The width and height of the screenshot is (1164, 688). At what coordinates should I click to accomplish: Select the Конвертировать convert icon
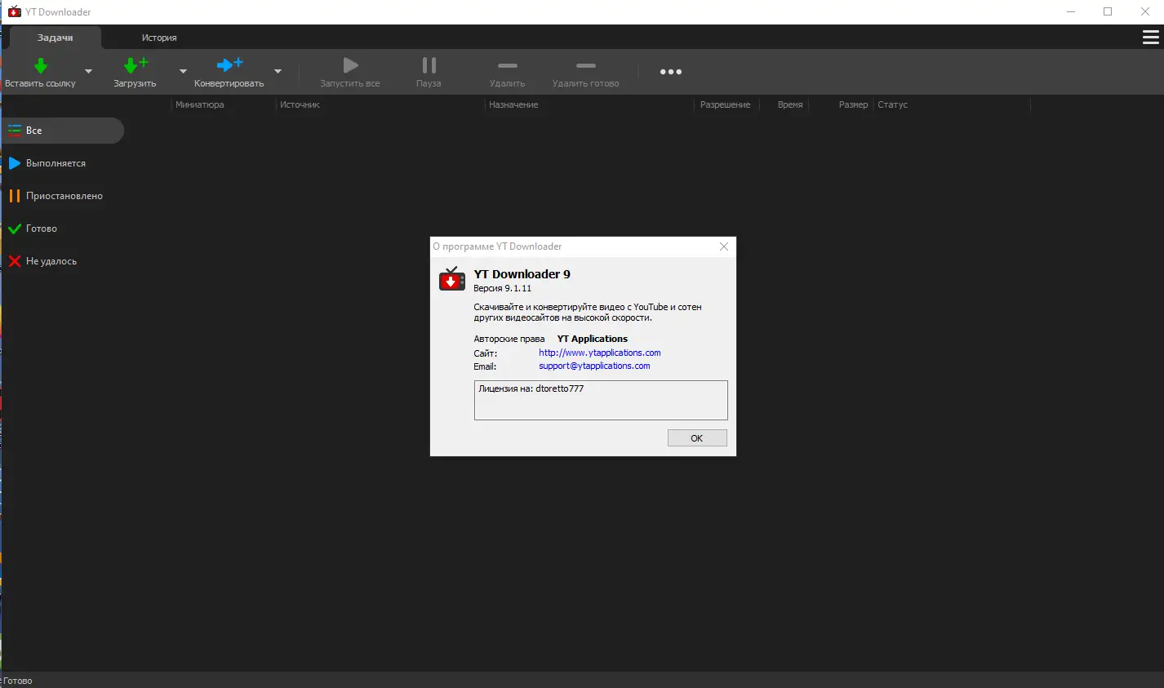229,64
